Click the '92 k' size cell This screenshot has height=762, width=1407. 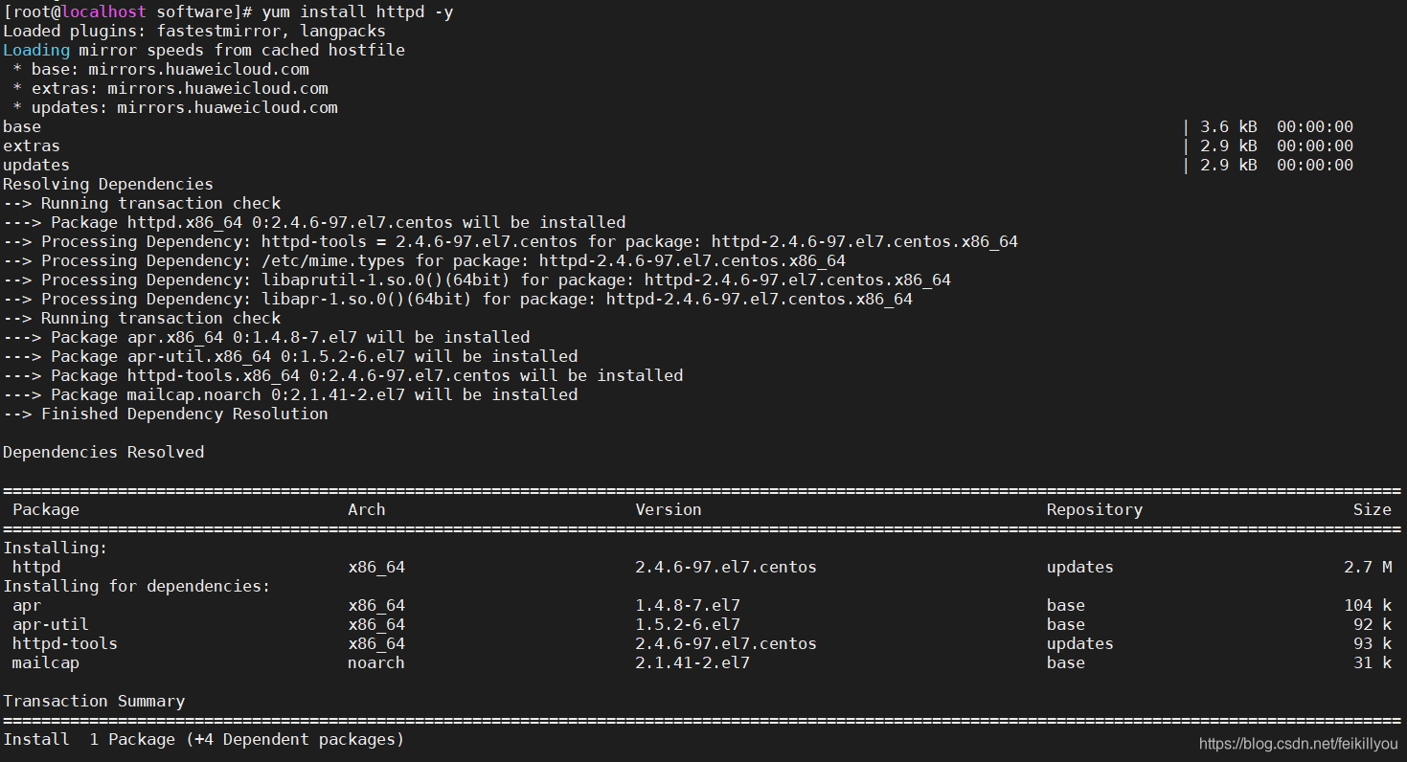pos(1373,624)
